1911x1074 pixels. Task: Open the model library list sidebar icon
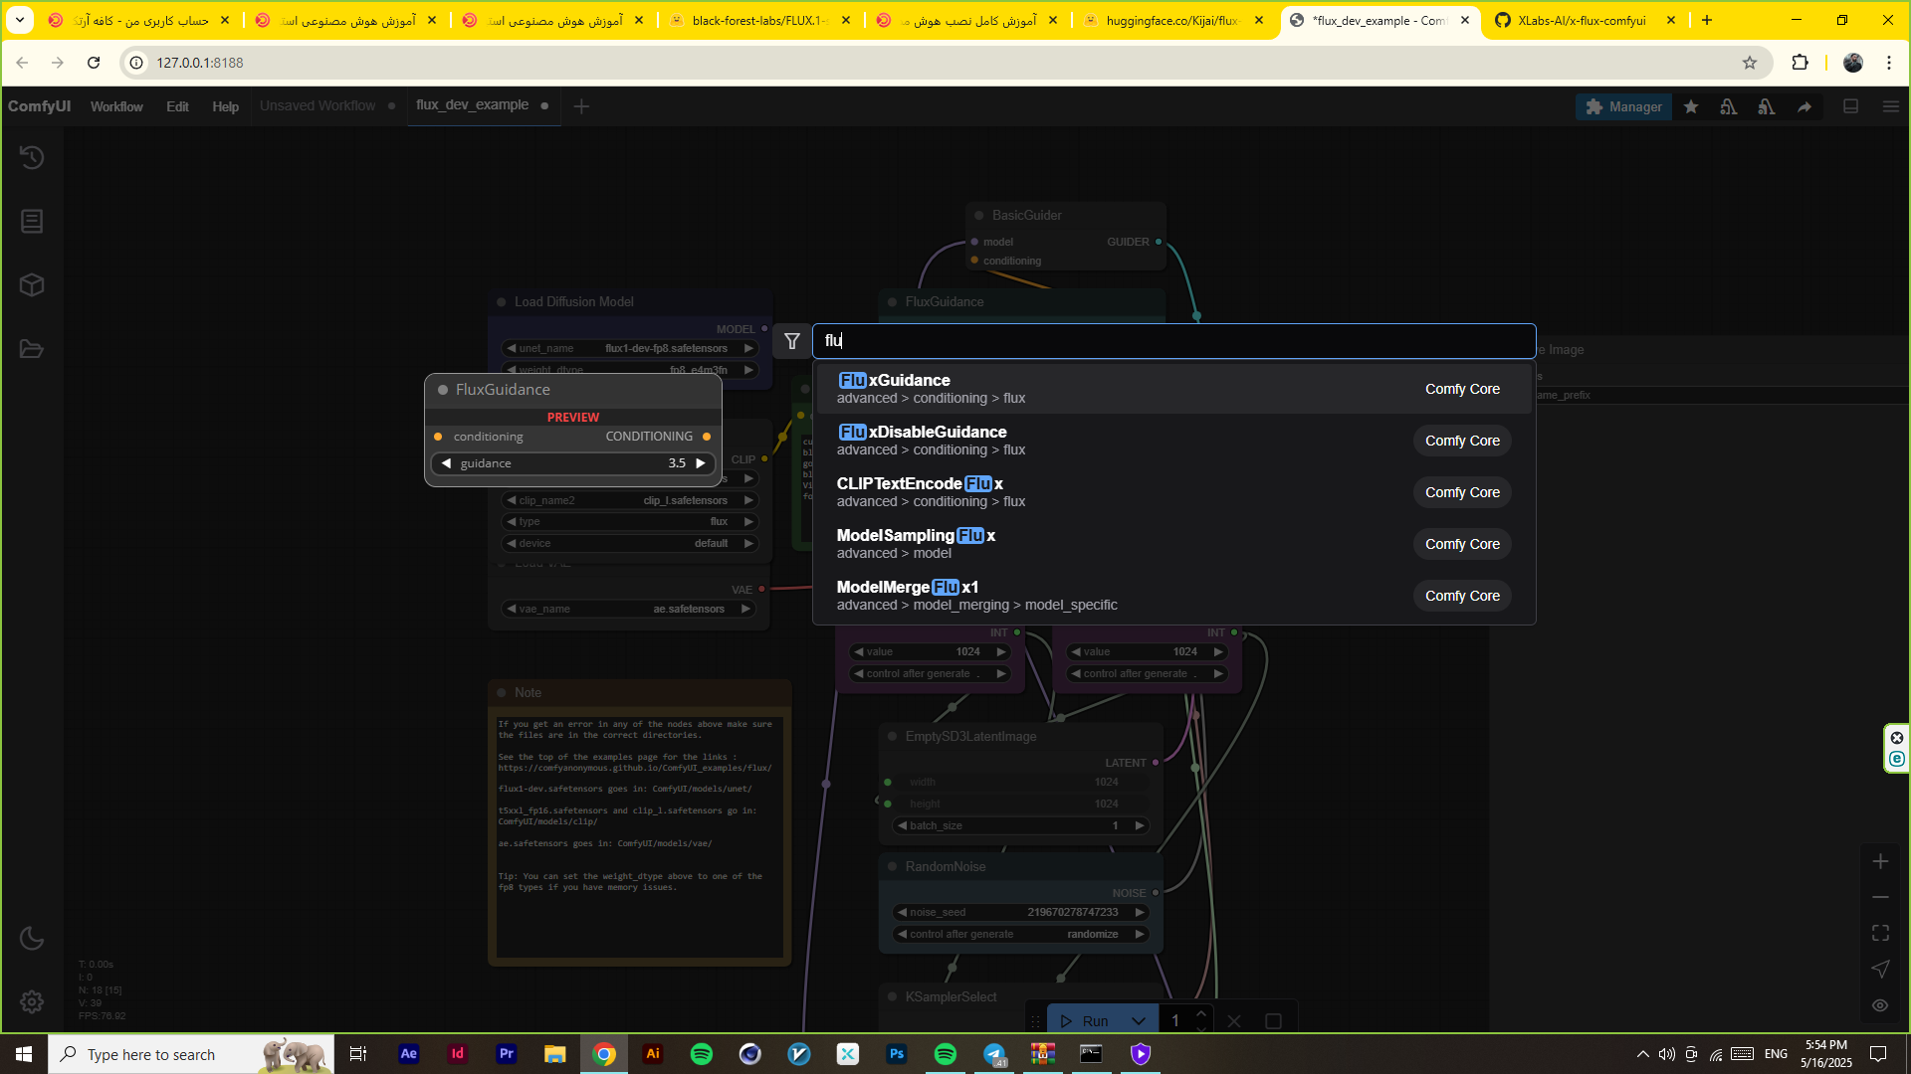32,221
